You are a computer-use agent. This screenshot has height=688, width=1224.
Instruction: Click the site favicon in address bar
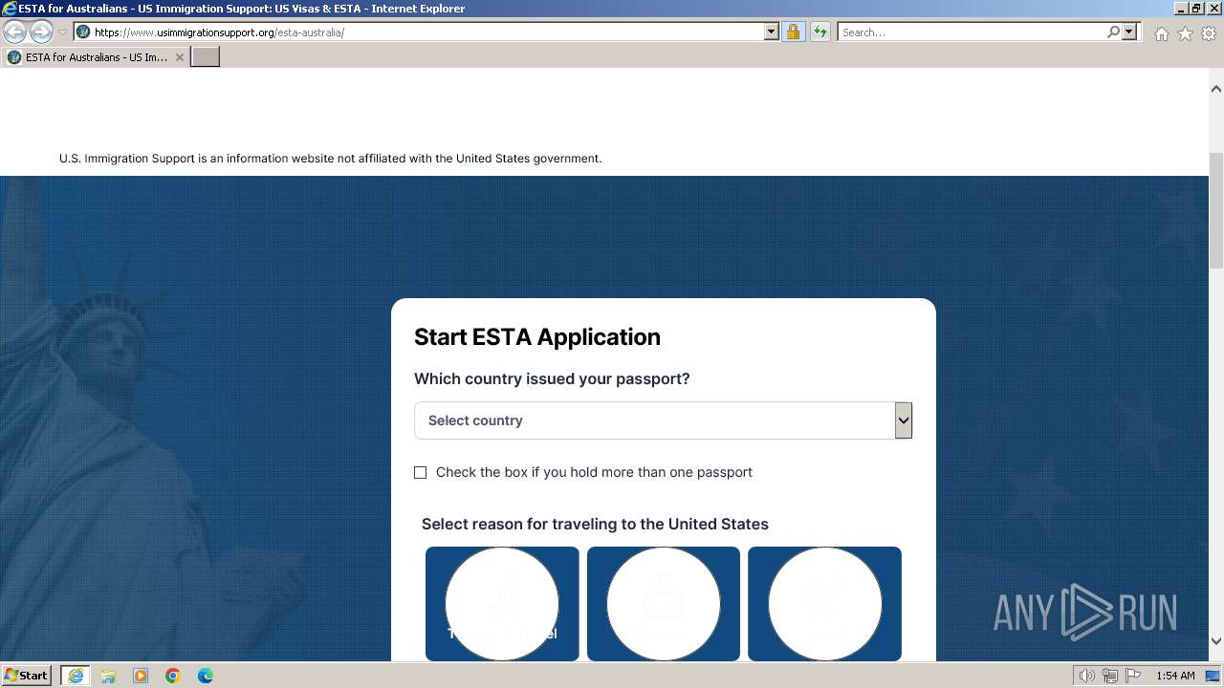[83, 32]
